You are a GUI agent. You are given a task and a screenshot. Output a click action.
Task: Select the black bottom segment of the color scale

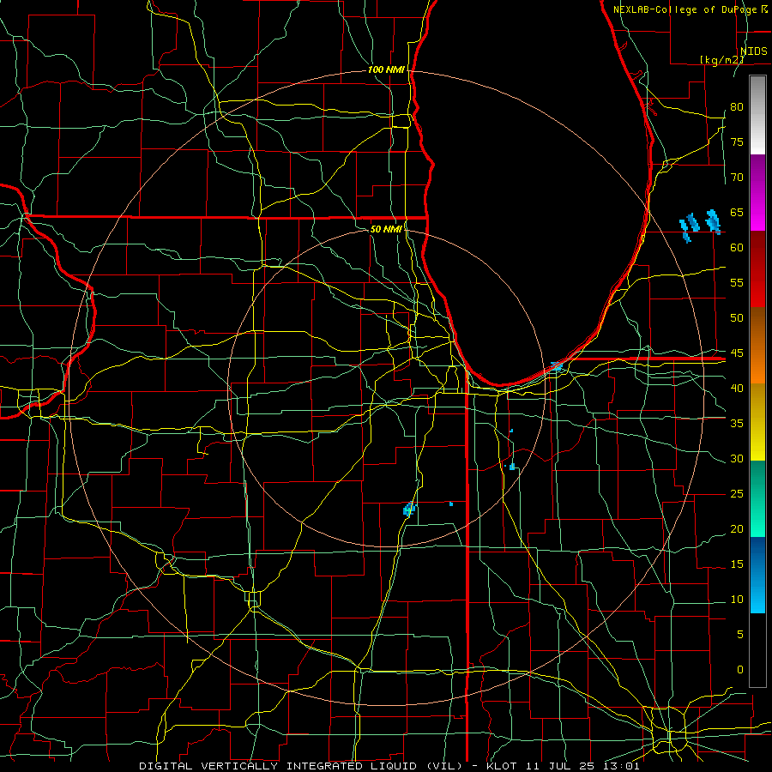757,650
